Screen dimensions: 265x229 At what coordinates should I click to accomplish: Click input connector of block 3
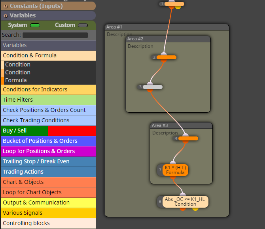[x=150, y=84]
